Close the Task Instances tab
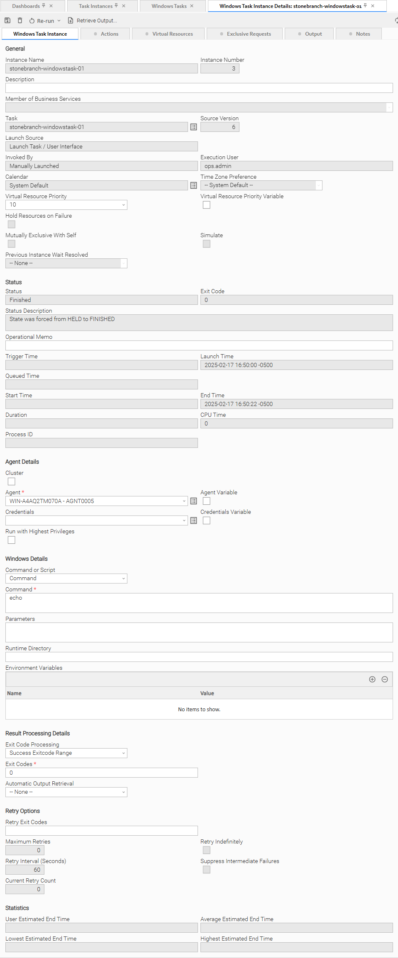The width and height of the screenshot is (398, 958). [x=124, y=6]
